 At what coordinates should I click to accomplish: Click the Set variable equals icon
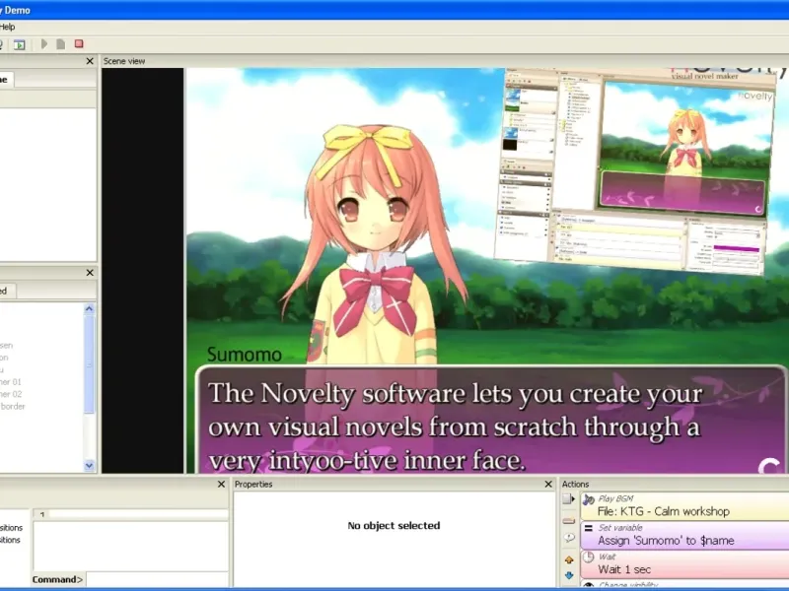coord(588,528)
